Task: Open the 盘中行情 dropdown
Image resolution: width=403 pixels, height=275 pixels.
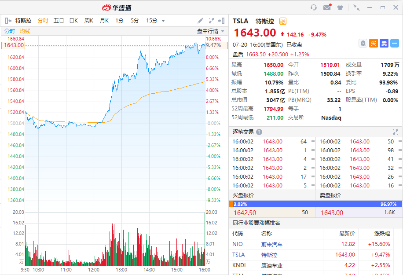Action: pos(210,31)
